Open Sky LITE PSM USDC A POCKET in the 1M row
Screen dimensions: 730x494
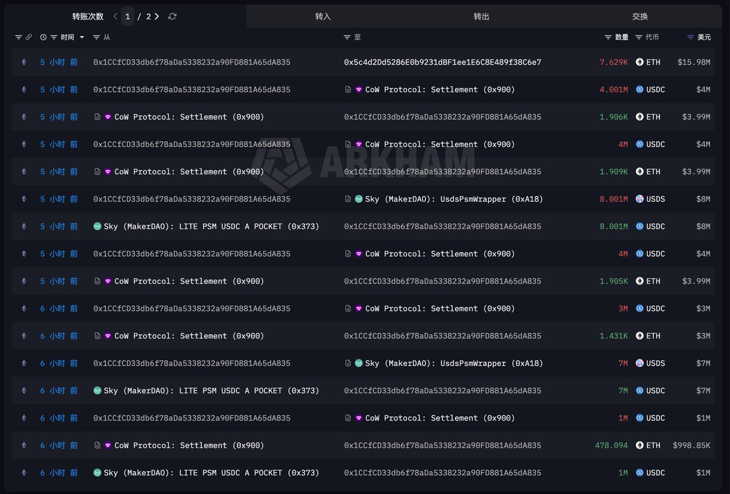pyautogui.click(x=212, y=473)
